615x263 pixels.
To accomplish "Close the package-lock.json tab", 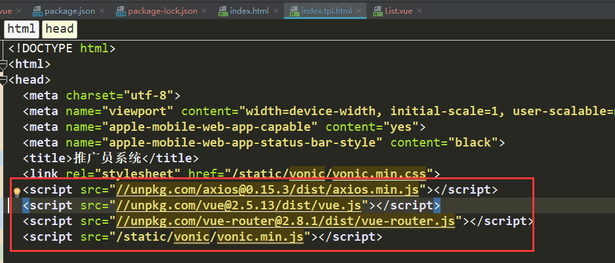I will pyautogui.click(x=205, y=11).
